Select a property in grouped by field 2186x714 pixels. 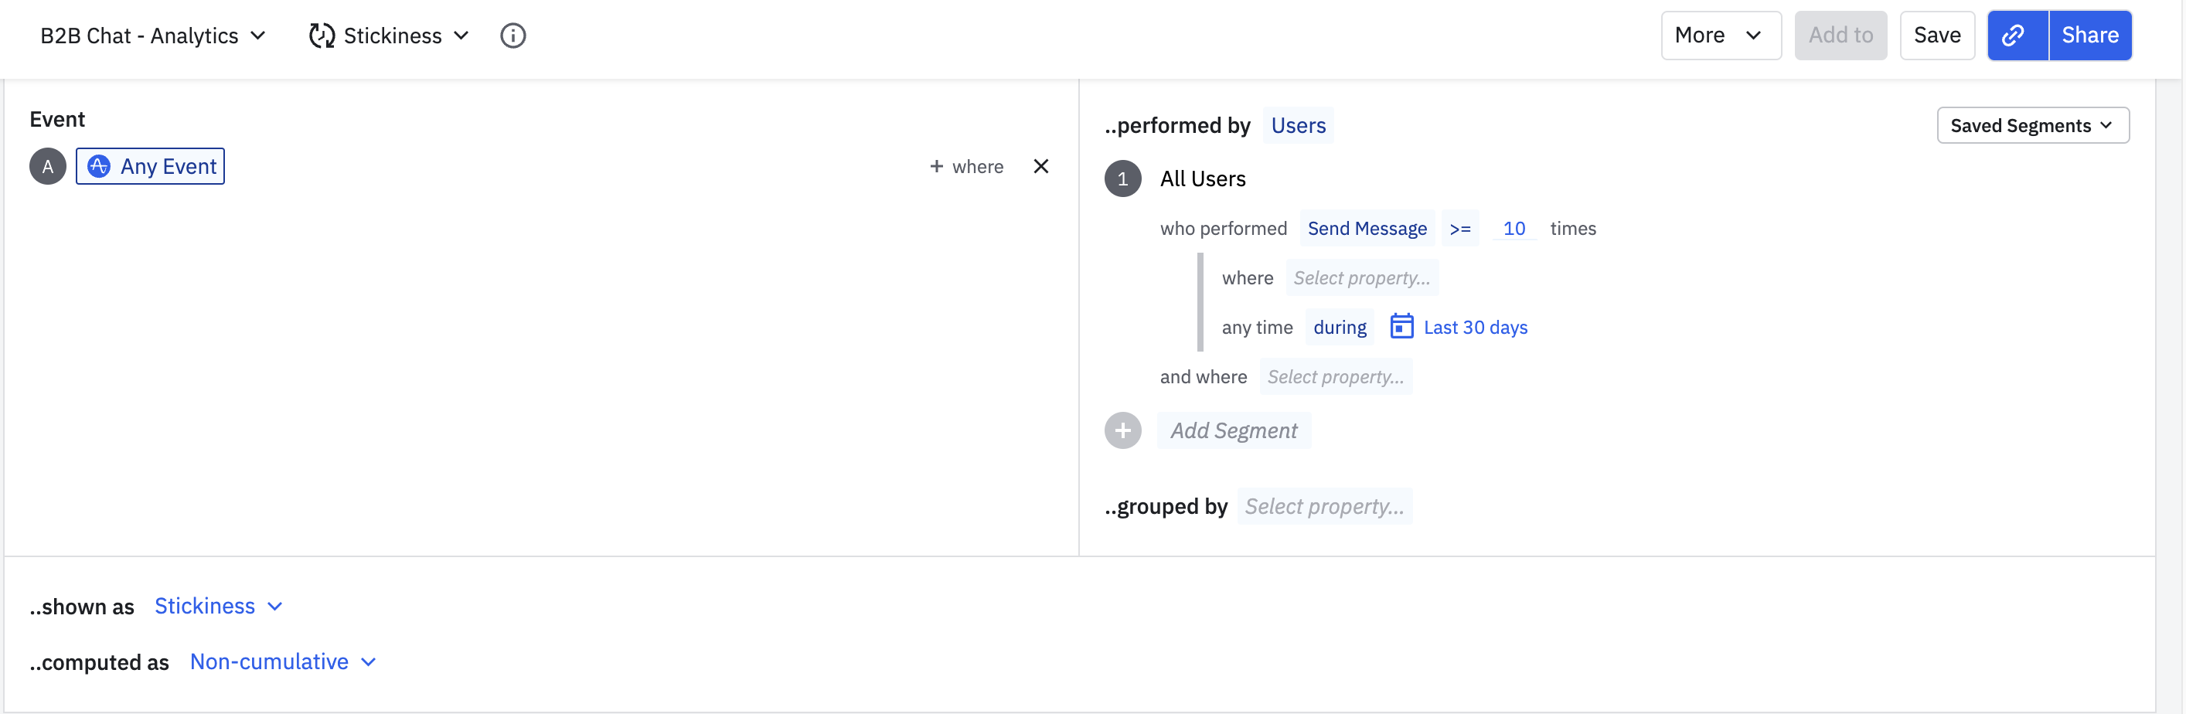coord(1324,506)
